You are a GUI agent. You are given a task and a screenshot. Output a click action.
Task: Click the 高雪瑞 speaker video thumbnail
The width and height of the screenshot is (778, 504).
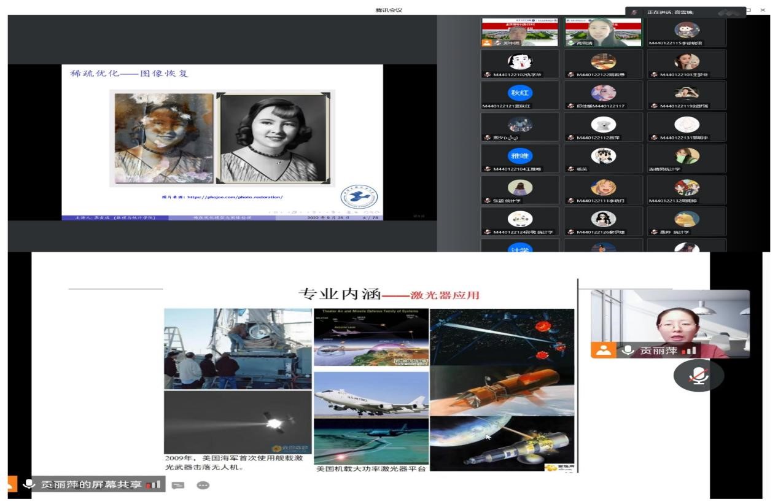click(603, 32)
